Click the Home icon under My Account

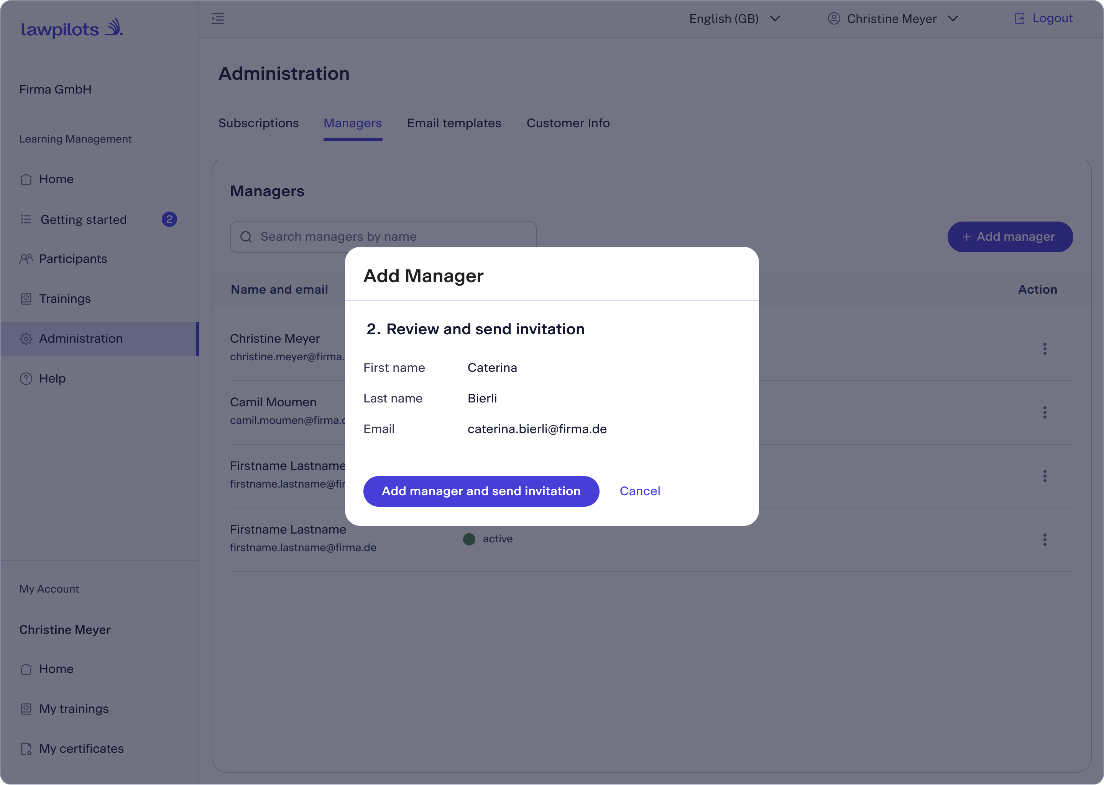point(26,670)
